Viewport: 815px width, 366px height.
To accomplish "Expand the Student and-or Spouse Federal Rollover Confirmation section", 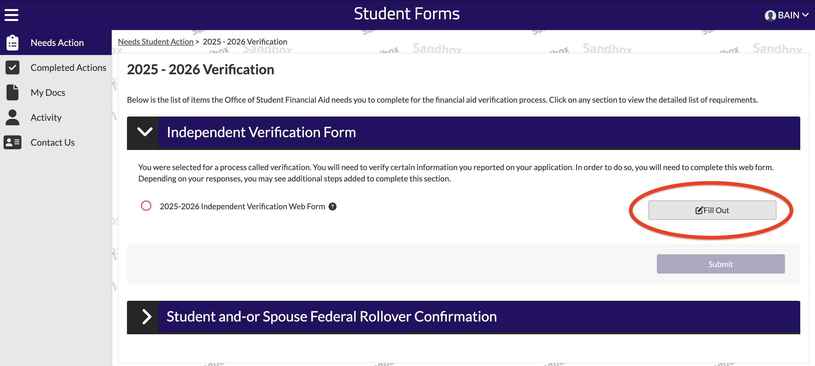I will [147, 317].
